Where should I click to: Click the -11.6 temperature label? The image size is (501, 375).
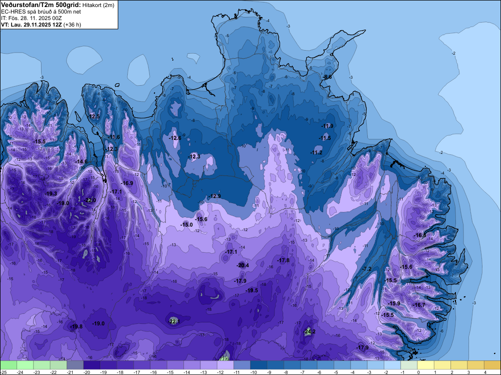114,137
